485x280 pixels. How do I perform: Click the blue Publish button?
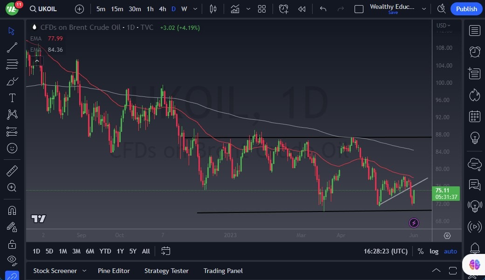[466, 9]
